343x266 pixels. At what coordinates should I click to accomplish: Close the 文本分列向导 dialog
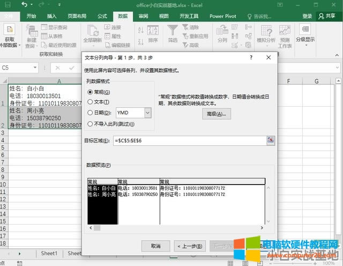coord(269,57)
